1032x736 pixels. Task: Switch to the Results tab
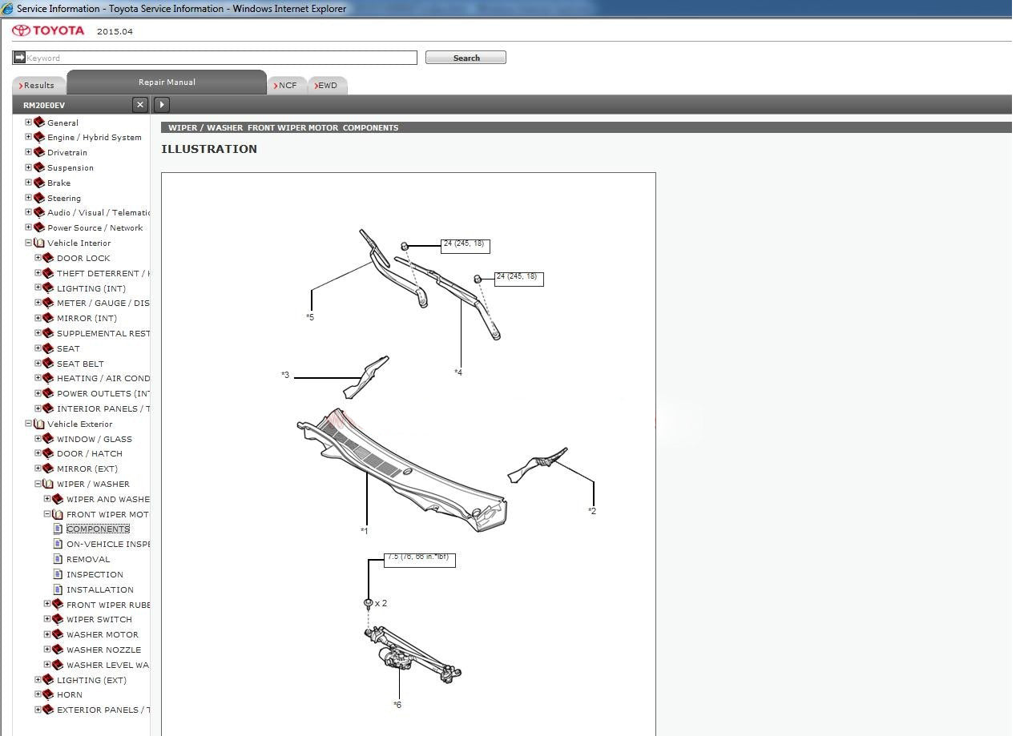pyautogui.click(x=38, y=85)
